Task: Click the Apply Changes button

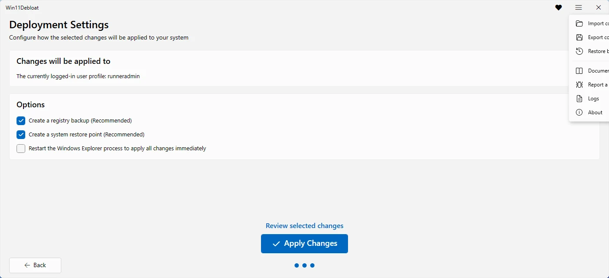Action: point(304,244)
